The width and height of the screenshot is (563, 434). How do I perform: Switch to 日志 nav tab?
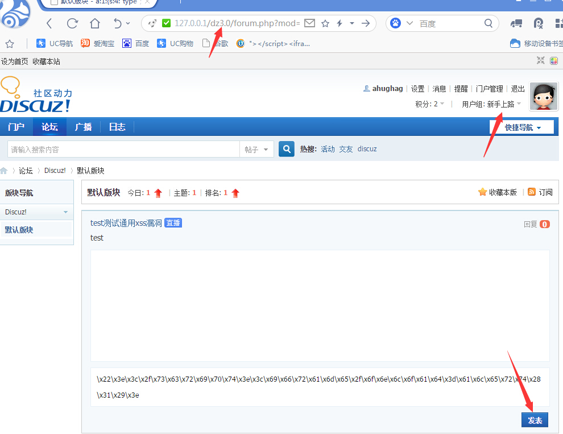click(117, 127)
